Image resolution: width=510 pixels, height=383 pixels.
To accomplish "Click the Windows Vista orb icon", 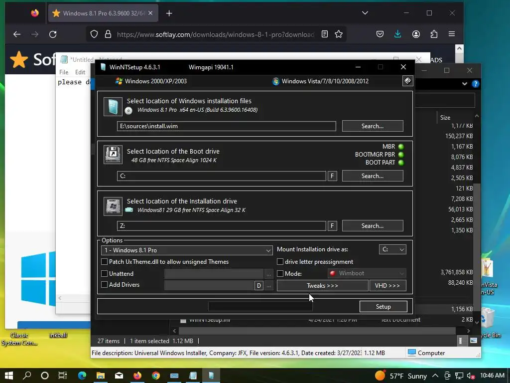I will [276, 81].
